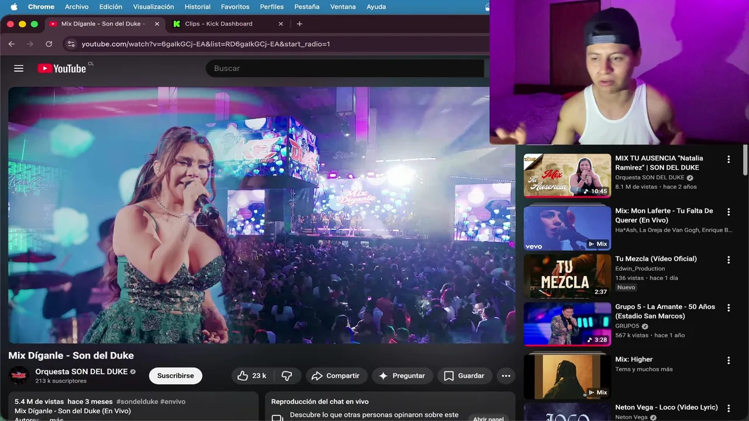Open MIX TU AUSENCIA video thumbnail
749x421 pixels.
[x=567, y=175]
